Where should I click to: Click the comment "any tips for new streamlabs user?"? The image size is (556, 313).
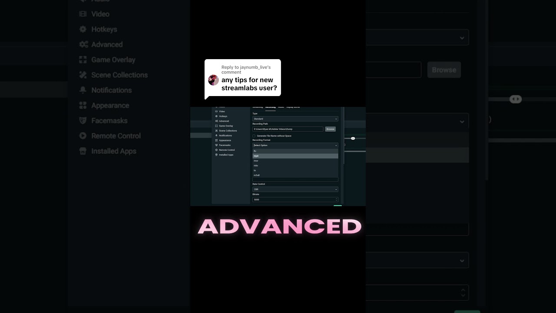pos(249,84)
